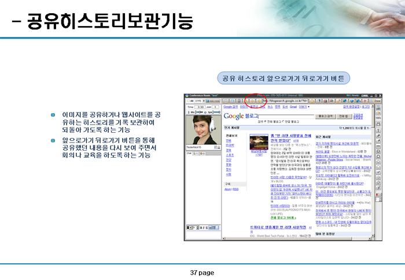Click the history forward arrow button

(x=259, y=101)
